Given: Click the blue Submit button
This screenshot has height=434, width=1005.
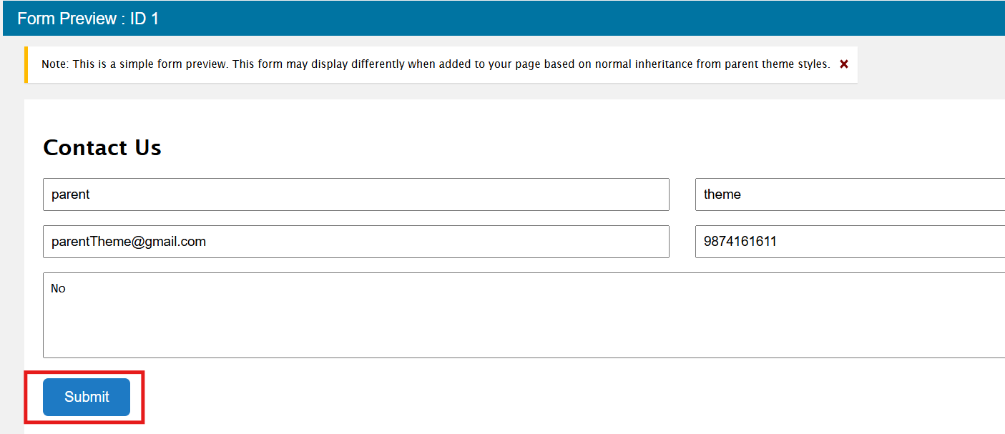Looking at the screenshot, I should 87,397.
